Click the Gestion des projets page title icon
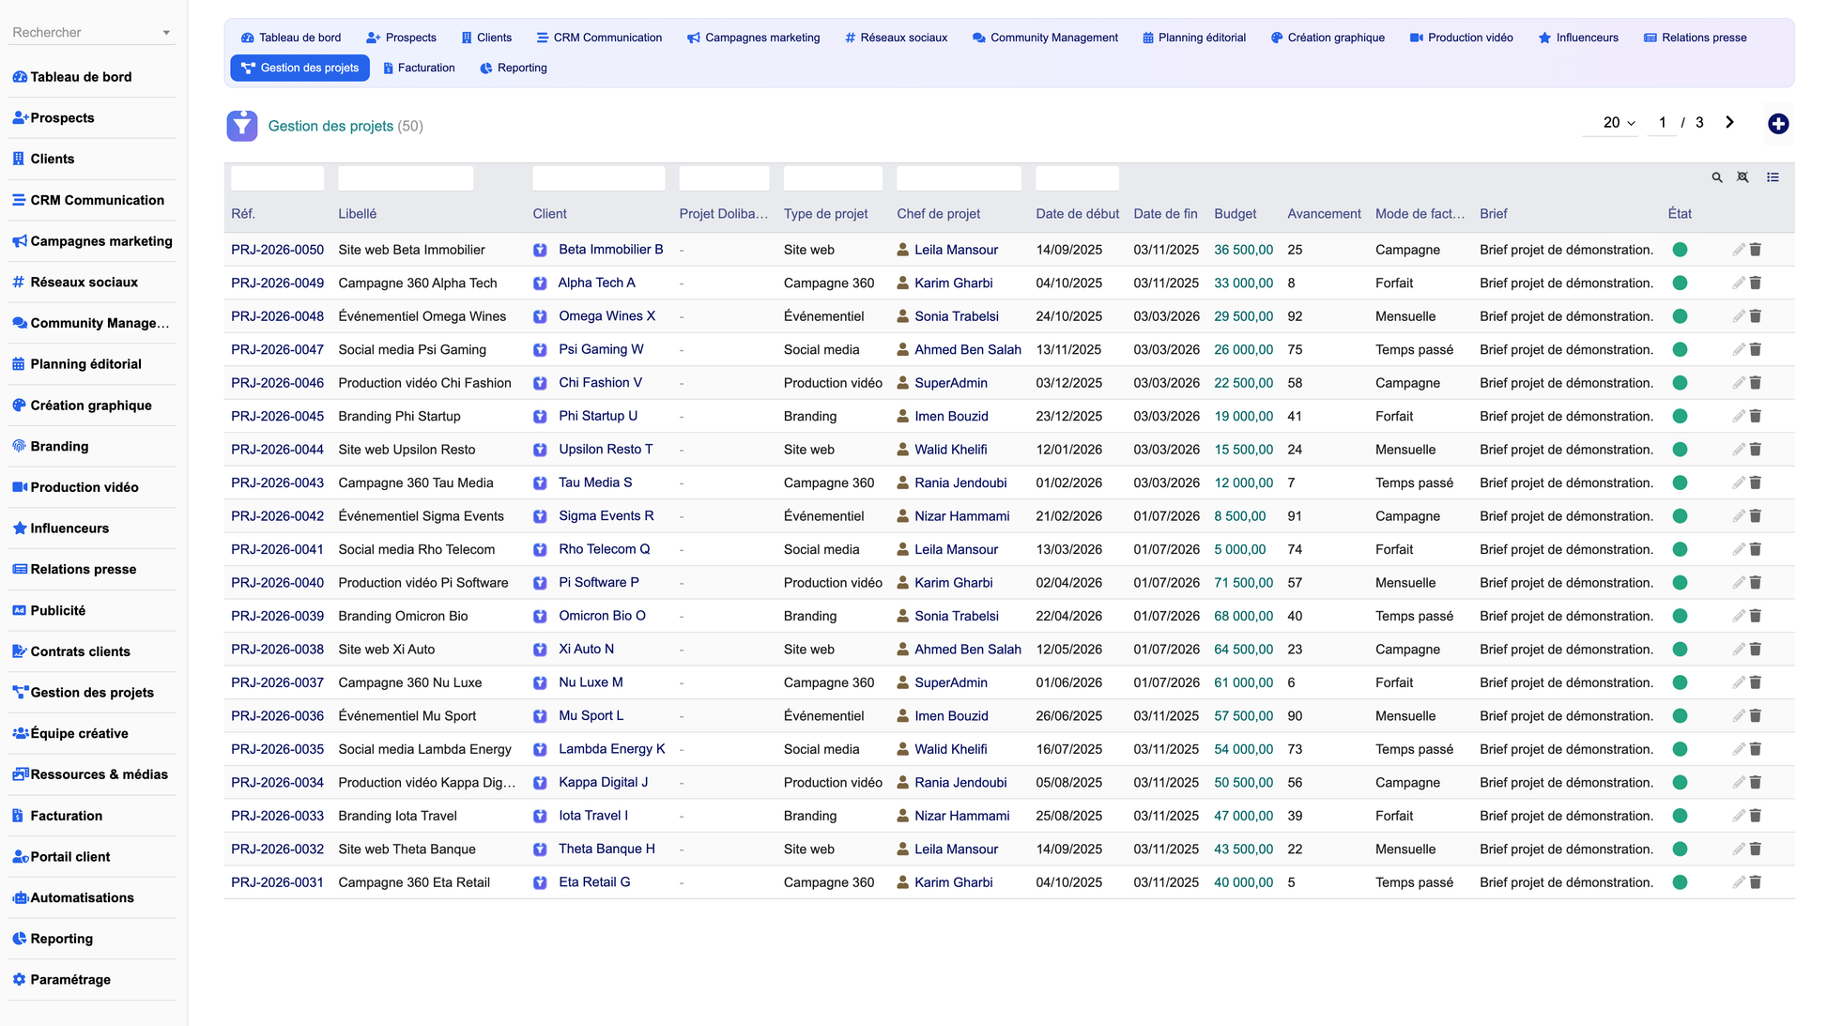This screenshot has width=1827, height=1026. coord(242,126)
